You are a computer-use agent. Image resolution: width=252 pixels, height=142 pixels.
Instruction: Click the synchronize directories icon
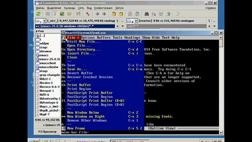coord(161,14)
